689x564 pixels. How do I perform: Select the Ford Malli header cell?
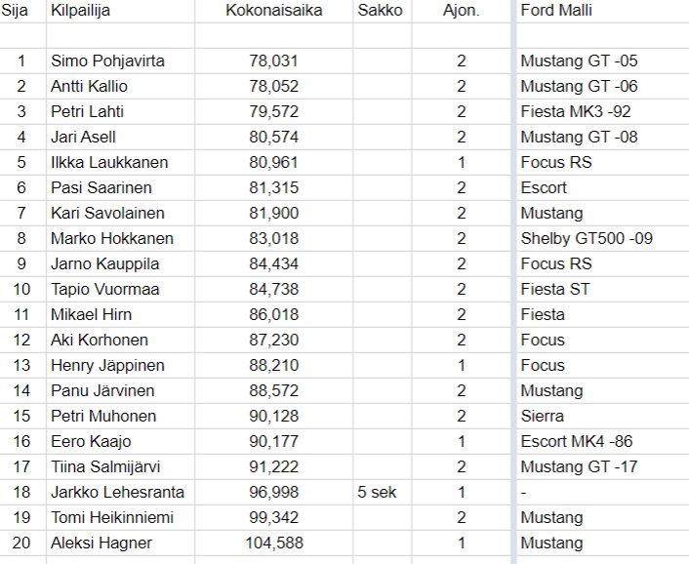[556, 11]
